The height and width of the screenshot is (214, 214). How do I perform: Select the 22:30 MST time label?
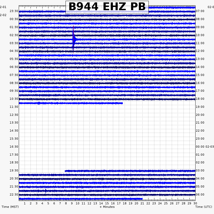click(x=14, y=195)
